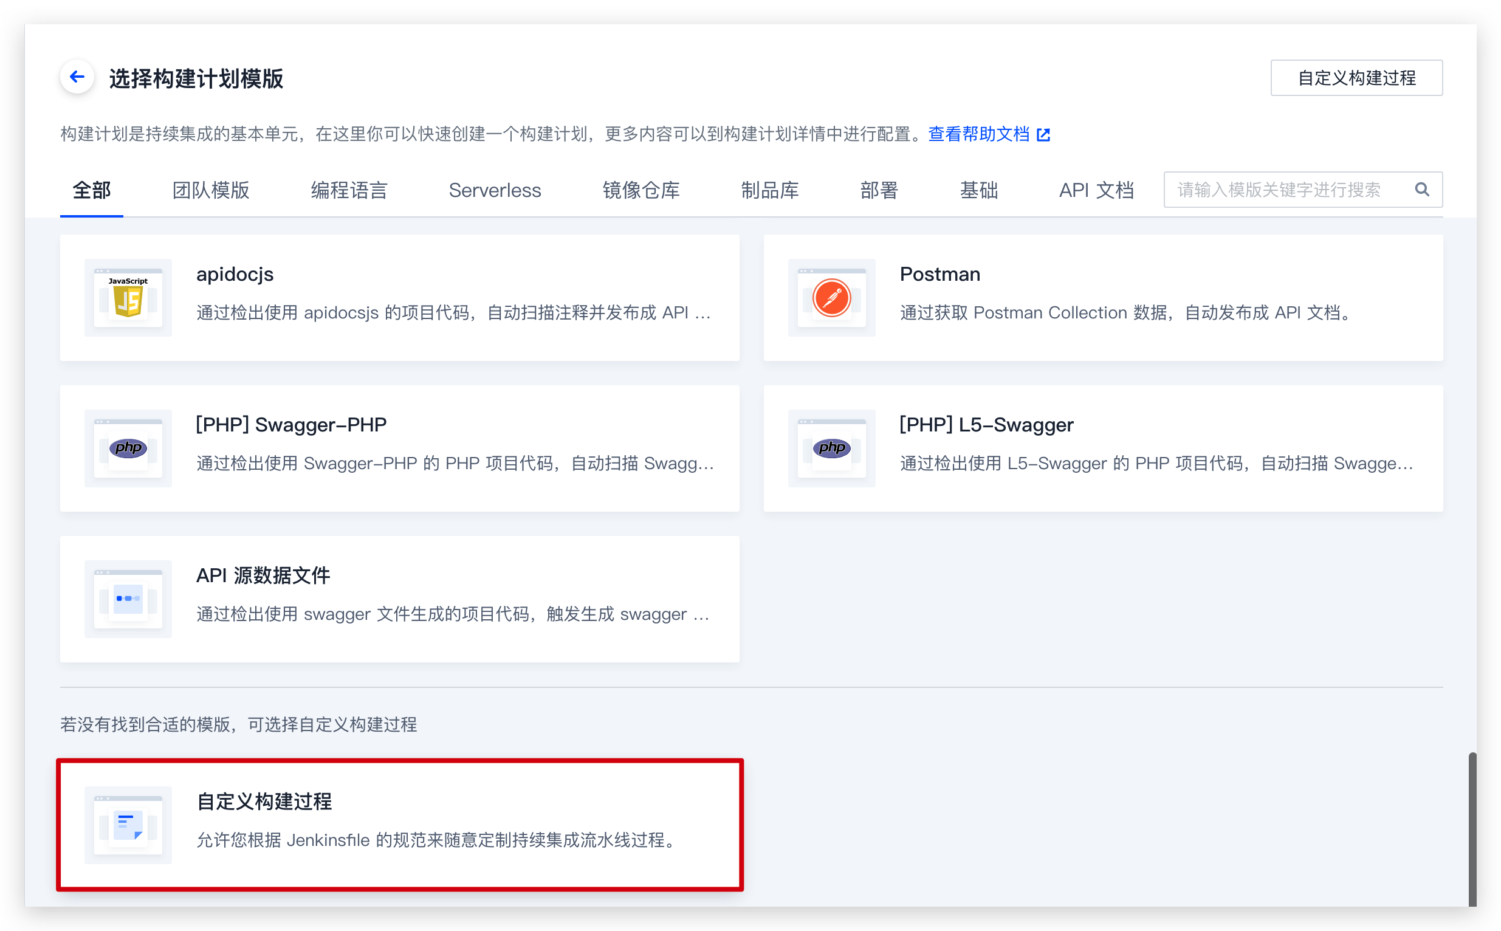The width and height of the screenshot is (1501, 931).
Task: Switch to the 部署 tab
Action: pyautogui.click(x=879, y=190)
